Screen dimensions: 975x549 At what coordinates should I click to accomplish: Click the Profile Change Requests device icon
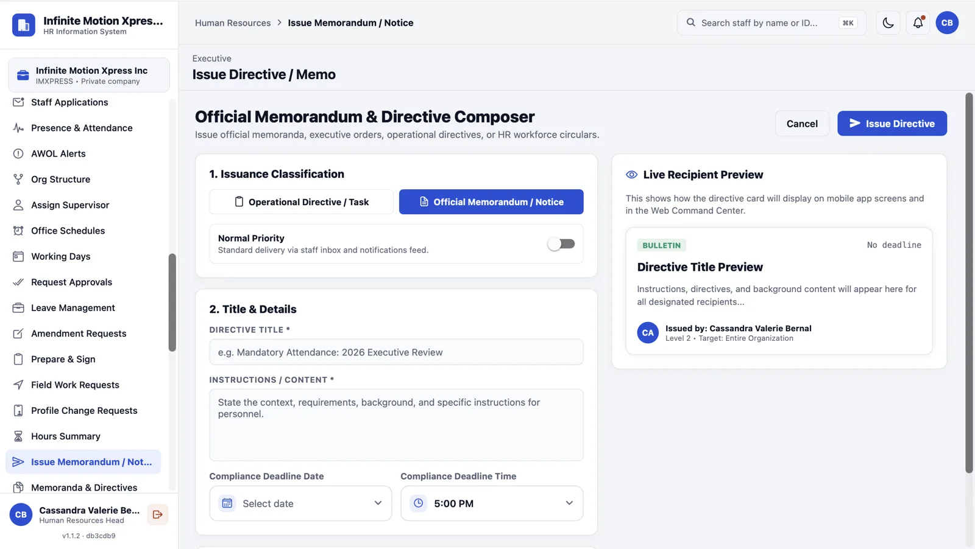[18, 411]
